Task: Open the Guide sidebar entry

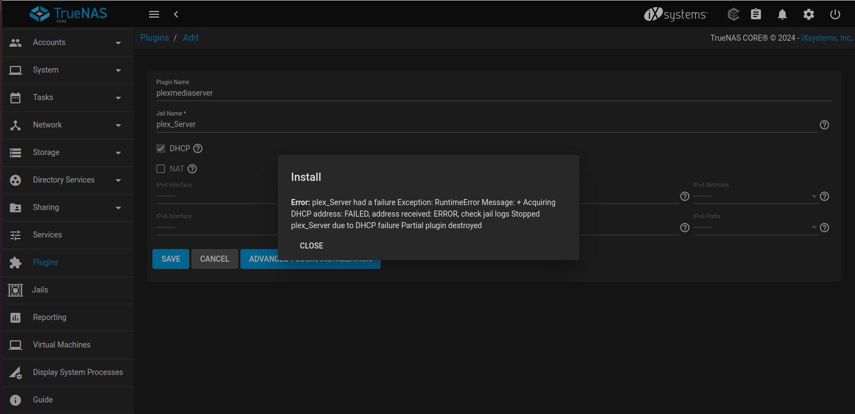Action: point(68,400)
